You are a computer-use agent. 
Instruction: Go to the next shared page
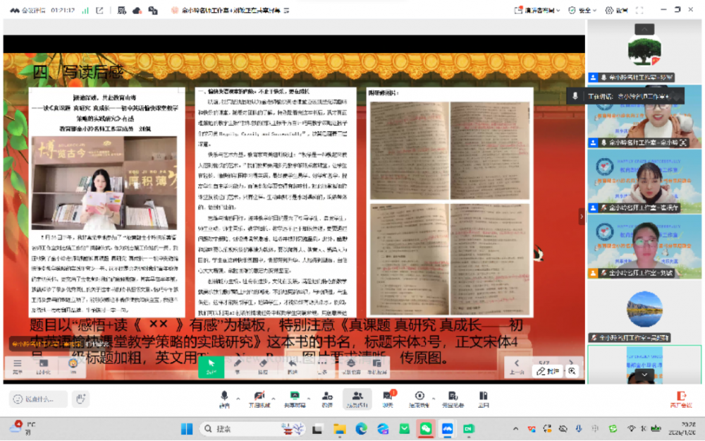click(571, 362)
